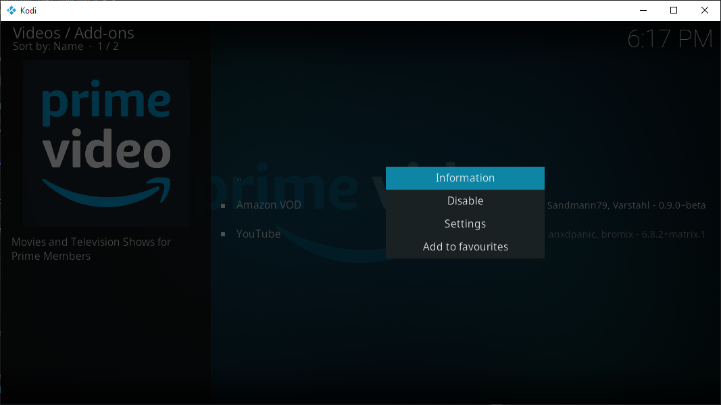Click the bullet icon beside YouTube

click(x=224, y=234)
